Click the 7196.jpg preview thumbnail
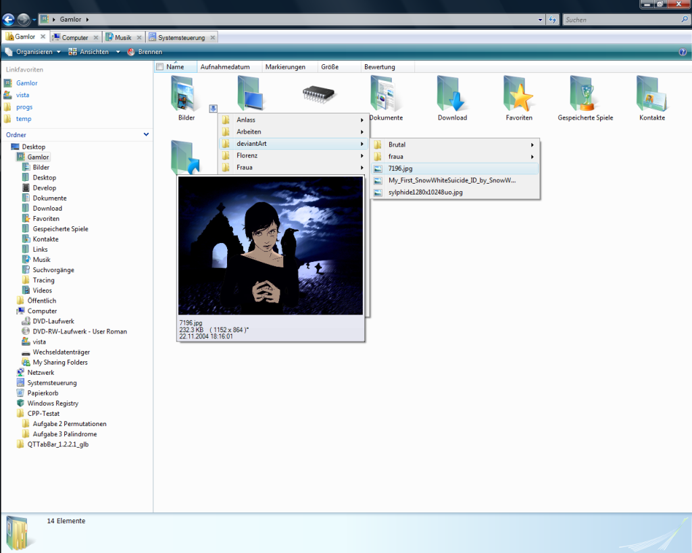Viewport: 692px width, 553px height. [x=270, y=246]
